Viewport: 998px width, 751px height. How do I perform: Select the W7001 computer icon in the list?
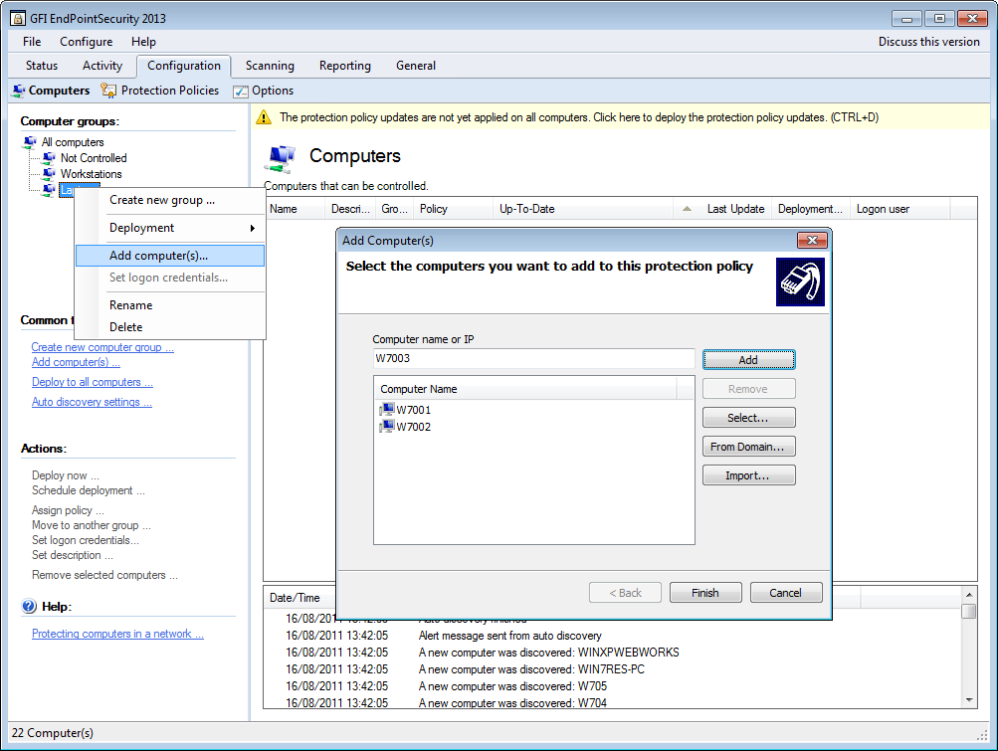386,410
